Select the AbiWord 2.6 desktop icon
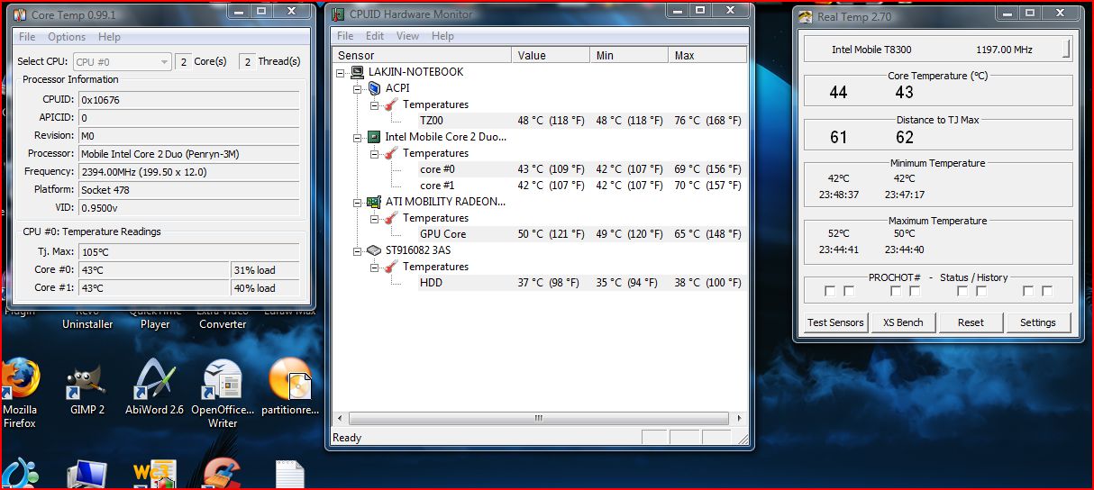 154,378
